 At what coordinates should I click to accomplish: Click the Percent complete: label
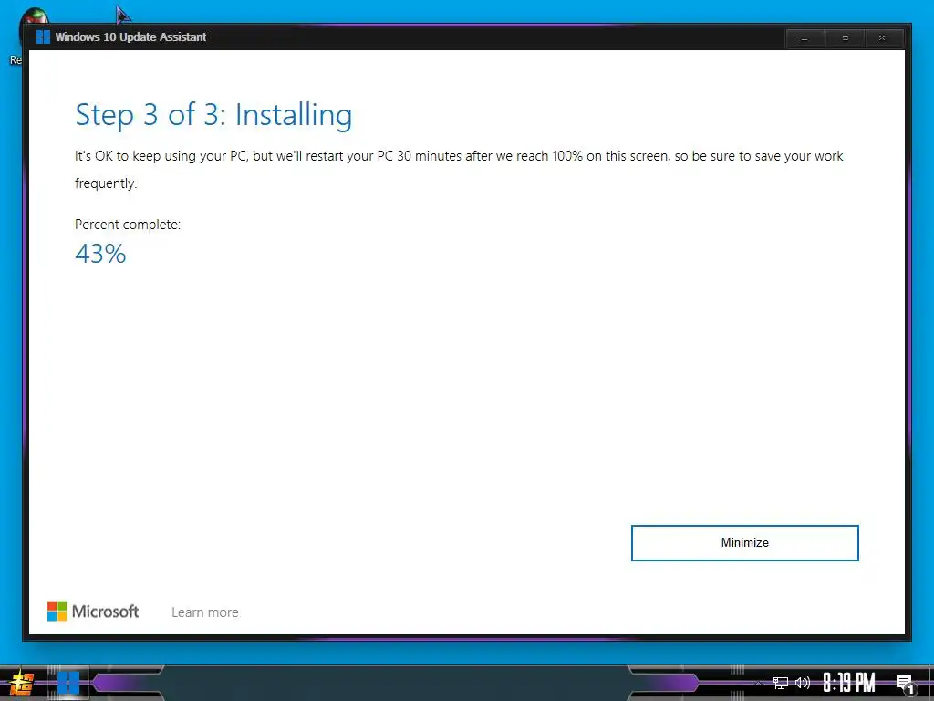pyautogui.click(x=128, y=225)
